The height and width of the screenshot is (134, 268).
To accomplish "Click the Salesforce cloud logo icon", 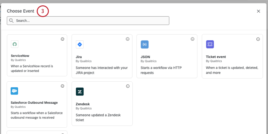I will click(x=15, y=91).
